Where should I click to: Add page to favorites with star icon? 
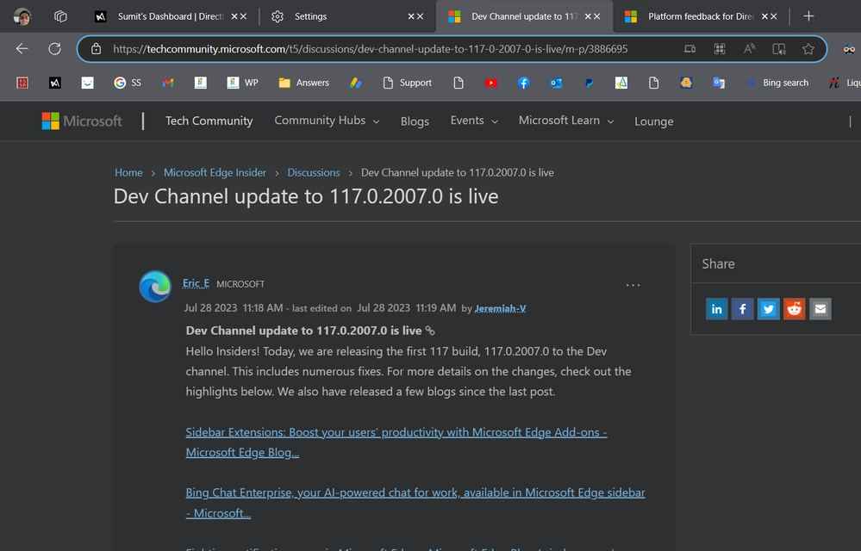tap(808, 49)
